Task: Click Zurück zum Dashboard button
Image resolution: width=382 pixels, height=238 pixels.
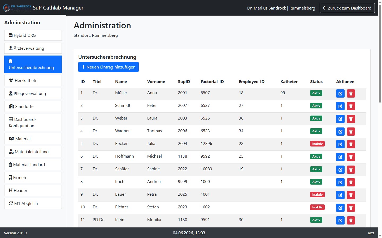Action: [347, 8]
